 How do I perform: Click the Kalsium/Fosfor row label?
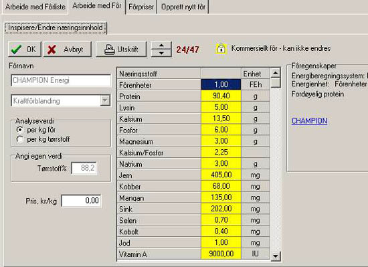click(159, 152)
